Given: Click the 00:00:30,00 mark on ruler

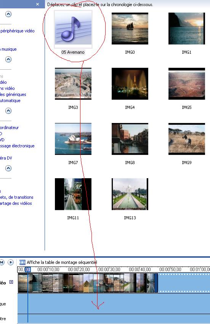Looking at the screenshot, I should point(109,270).
